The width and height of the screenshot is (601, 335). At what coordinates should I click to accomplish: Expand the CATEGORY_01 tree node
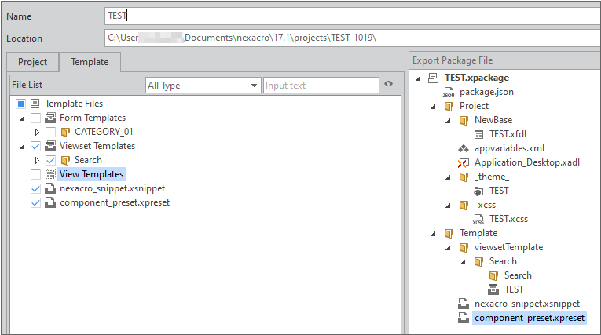point(37,132)
